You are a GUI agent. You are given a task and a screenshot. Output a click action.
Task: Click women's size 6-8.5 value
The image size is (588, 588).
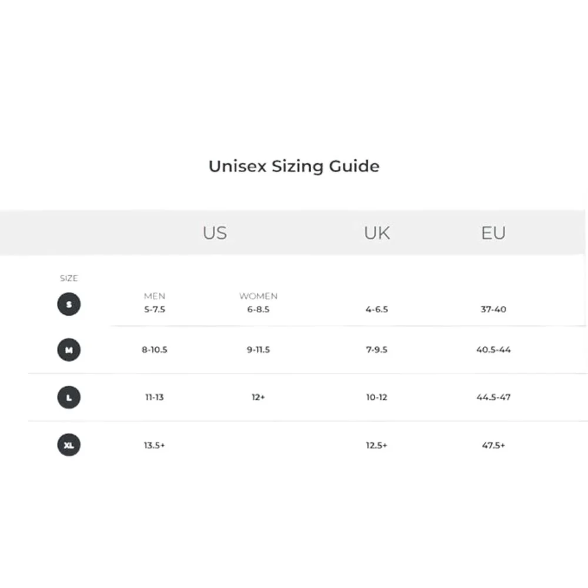[258, 309]
